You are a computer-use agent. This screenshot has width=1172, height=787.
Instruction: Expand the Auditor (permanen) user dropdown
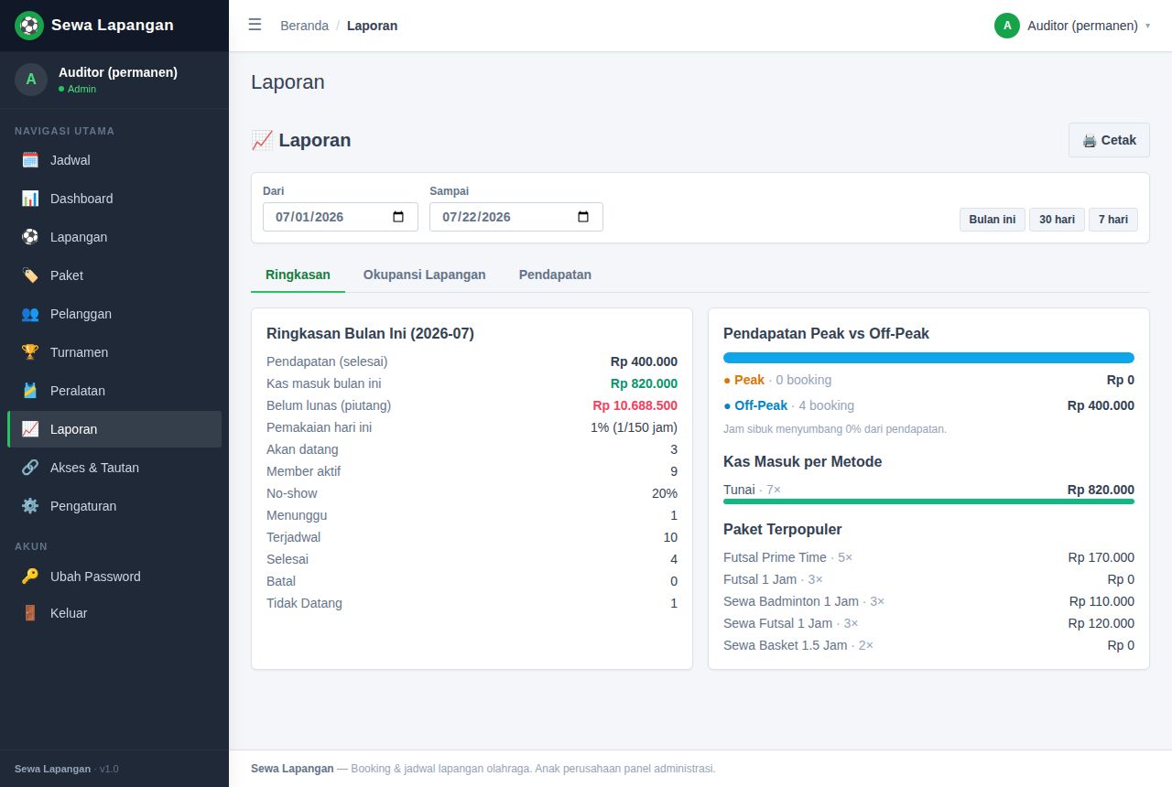pos(1072,26)
